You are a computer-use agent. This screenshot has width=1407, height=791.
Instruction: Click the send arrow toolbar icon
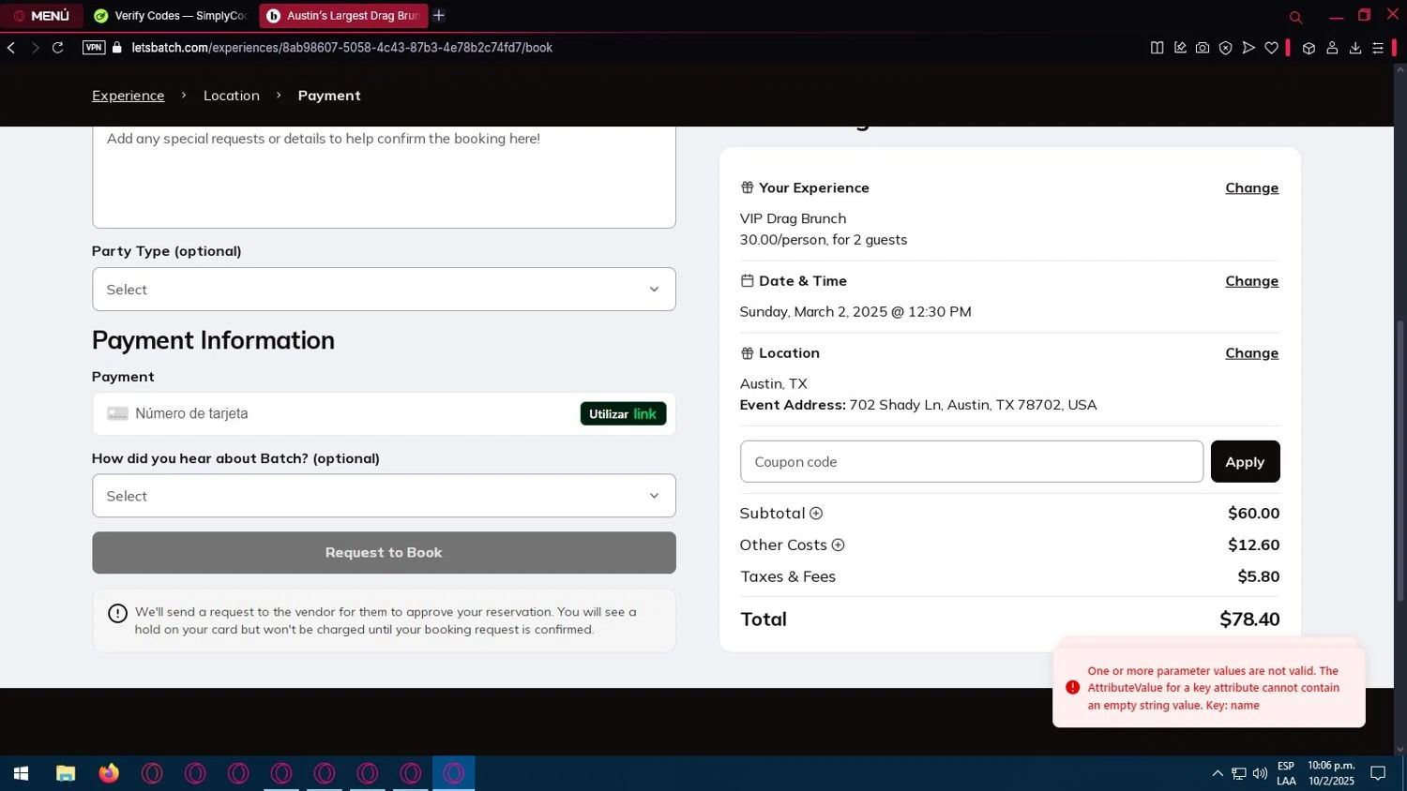(1248, 48)
